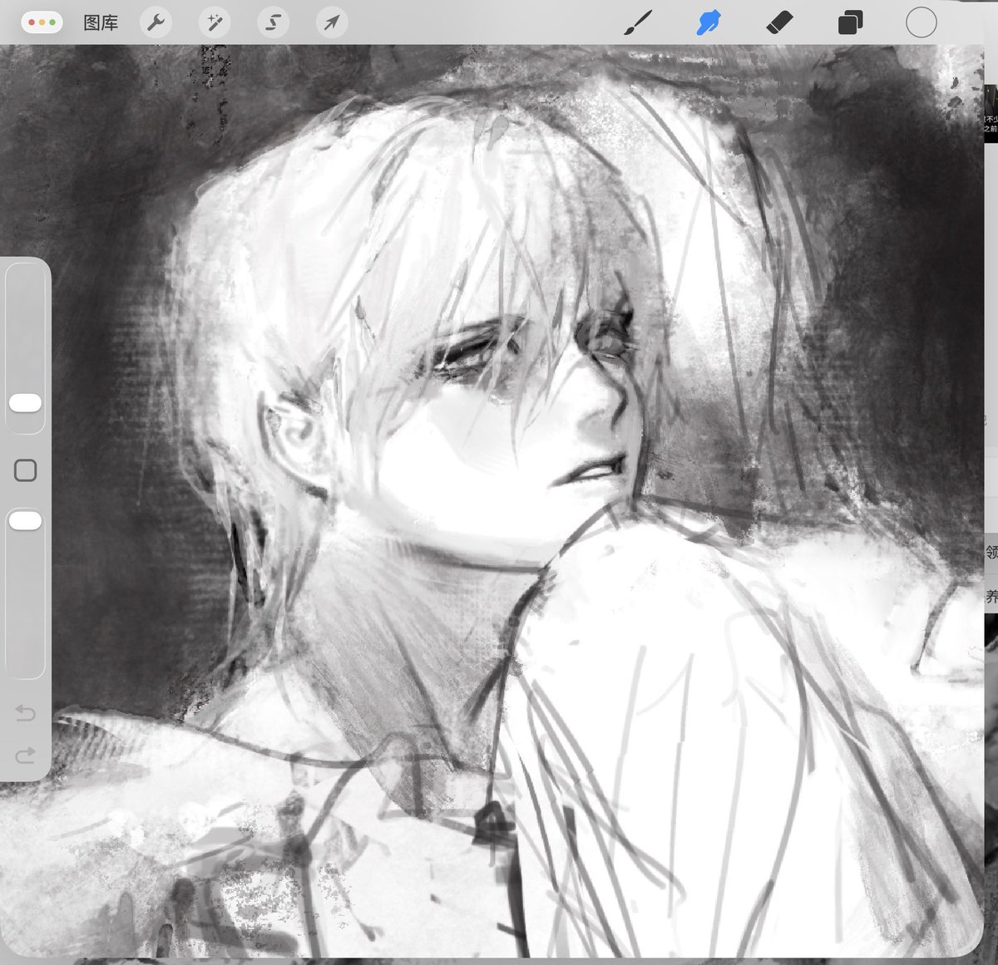
Task: Undo the last stroke
Action: point(25,713)
